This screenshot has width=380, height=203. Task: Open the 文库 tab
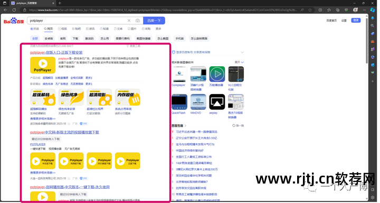pos(118,29)
